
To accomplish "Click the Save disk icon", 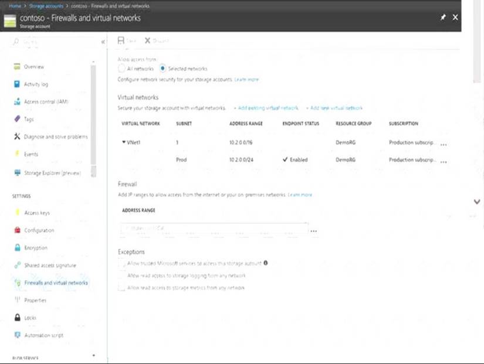I will [121, 40].
